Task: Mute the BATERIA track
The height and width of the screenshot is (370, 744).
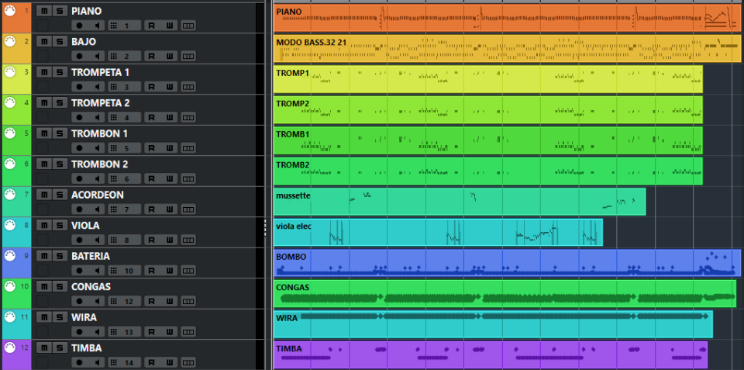Action: pos(43,256)
